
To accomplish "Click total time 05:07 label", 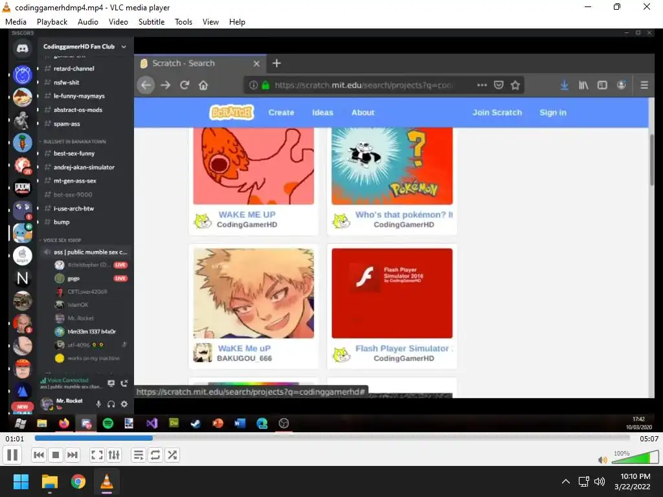I will pyautogui.click(x=649, y=439).
